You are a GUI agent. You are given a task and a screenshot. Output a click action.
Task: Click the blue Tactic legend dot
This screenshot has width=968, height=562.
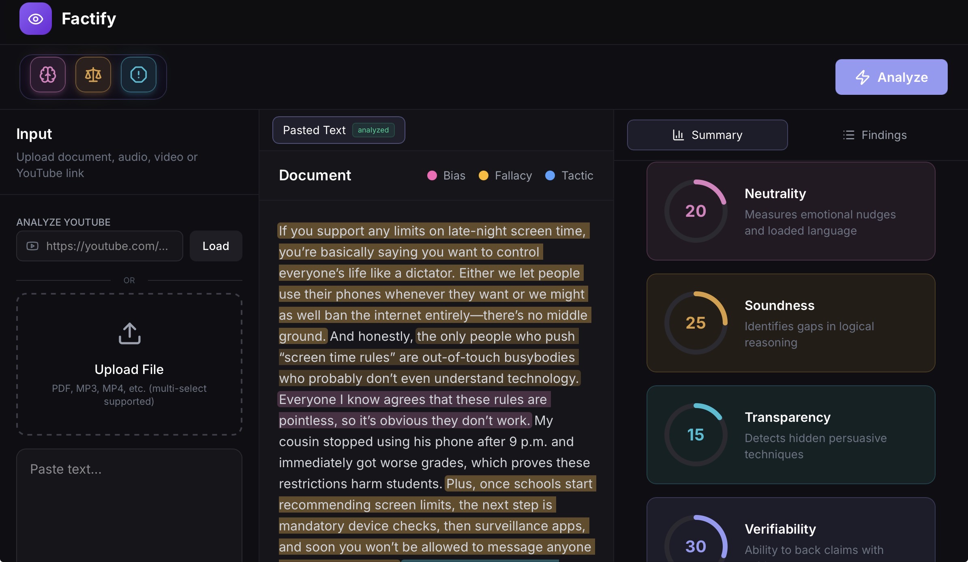click(x=550, y=175)
